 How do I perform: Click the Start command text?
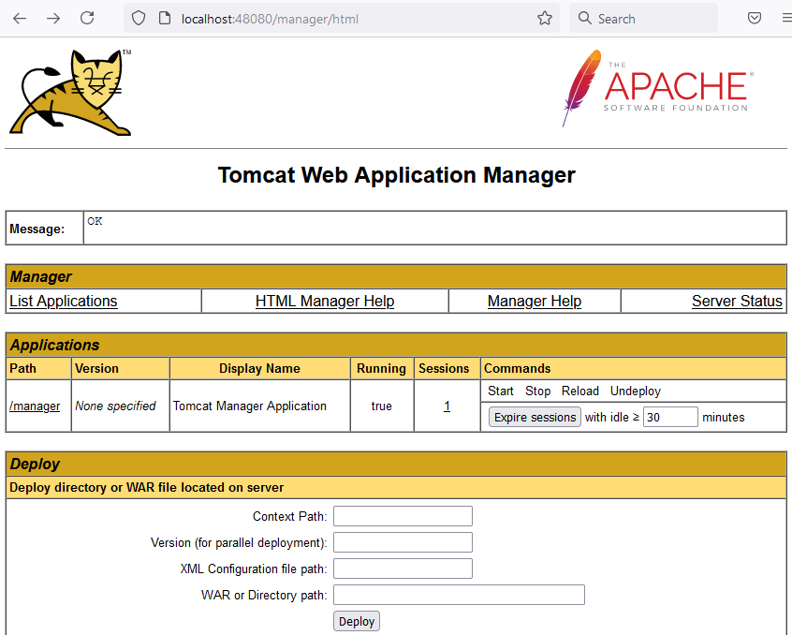(x=501, y=391)
